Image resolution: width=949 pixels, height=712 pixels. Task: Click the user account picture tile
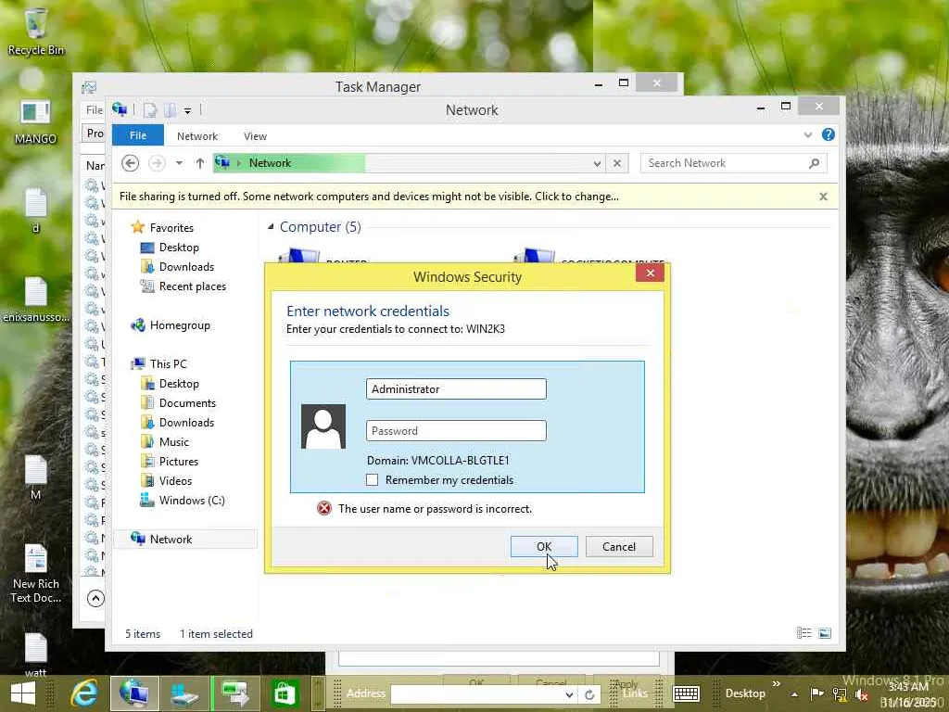click(x=323, y=426)
